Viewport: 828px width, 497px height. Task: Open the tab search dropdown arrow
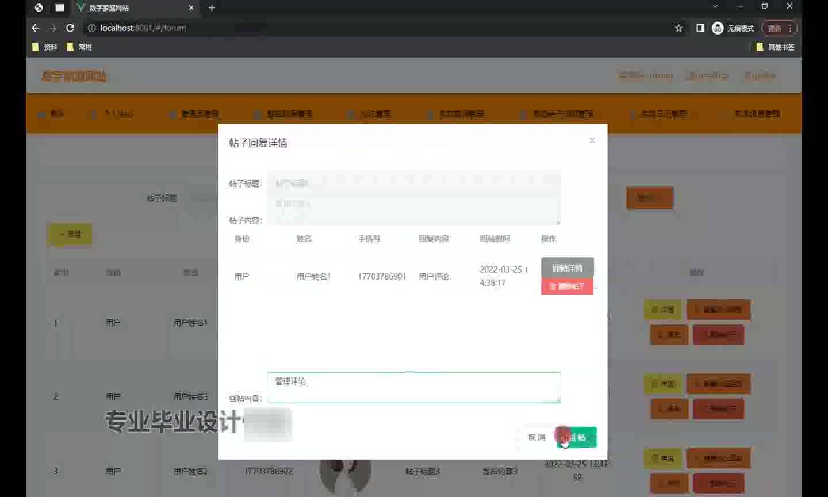click(x=715, y=6)
